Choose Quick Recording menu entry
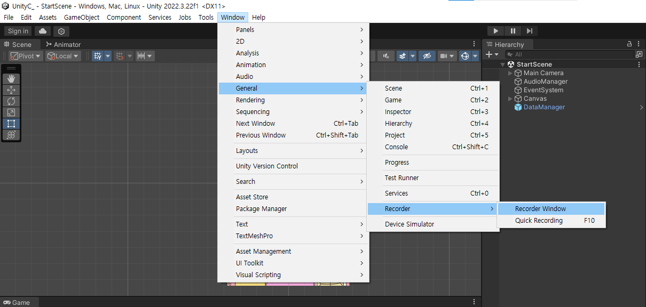646x307 pixels. 551,221
